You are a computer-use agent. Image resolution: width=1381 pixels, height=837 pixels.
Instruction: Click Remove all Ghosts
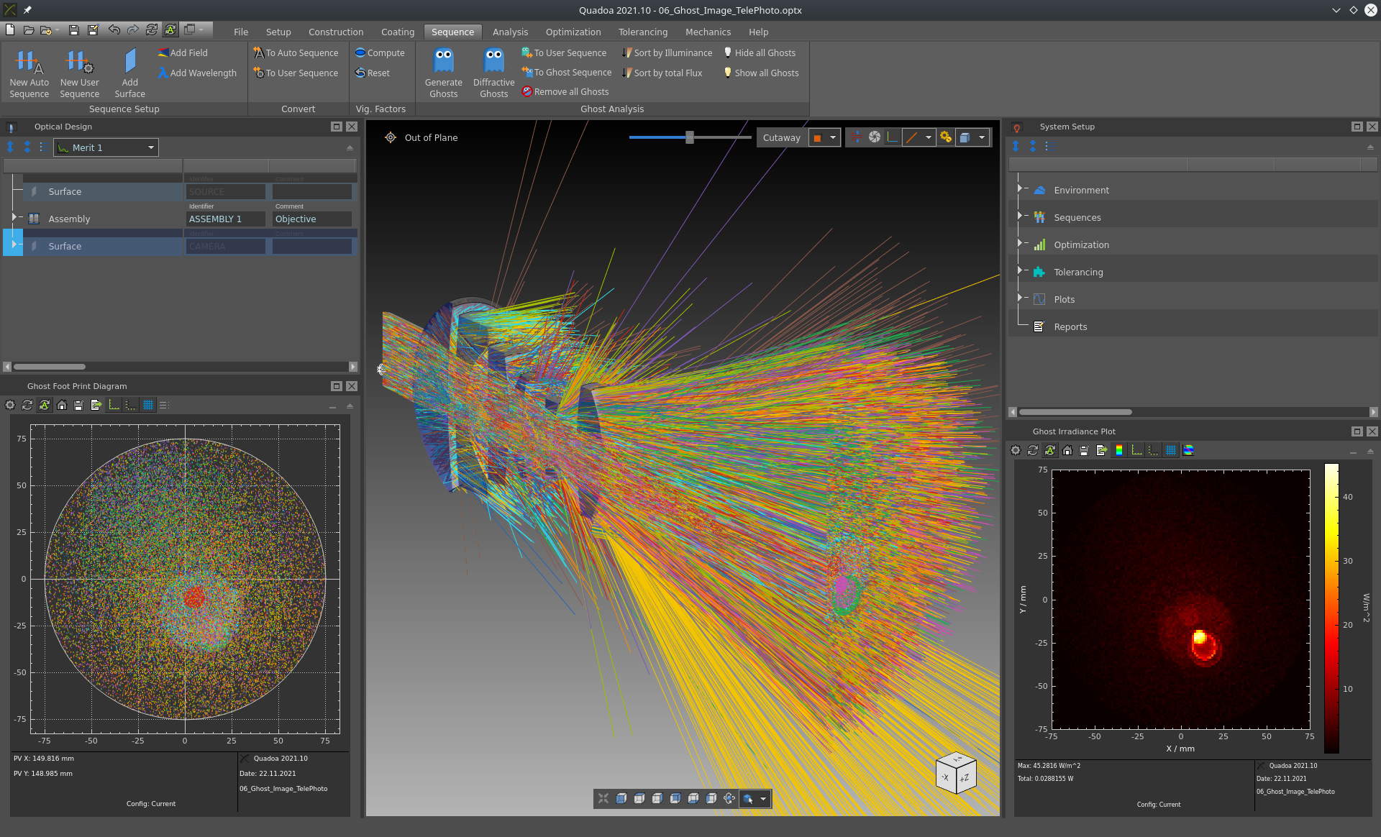565,91
